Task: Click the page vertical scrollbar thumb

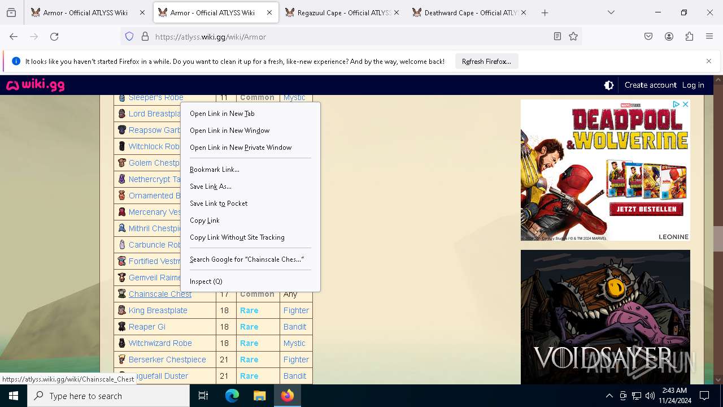Action: [x=718, y=239]
